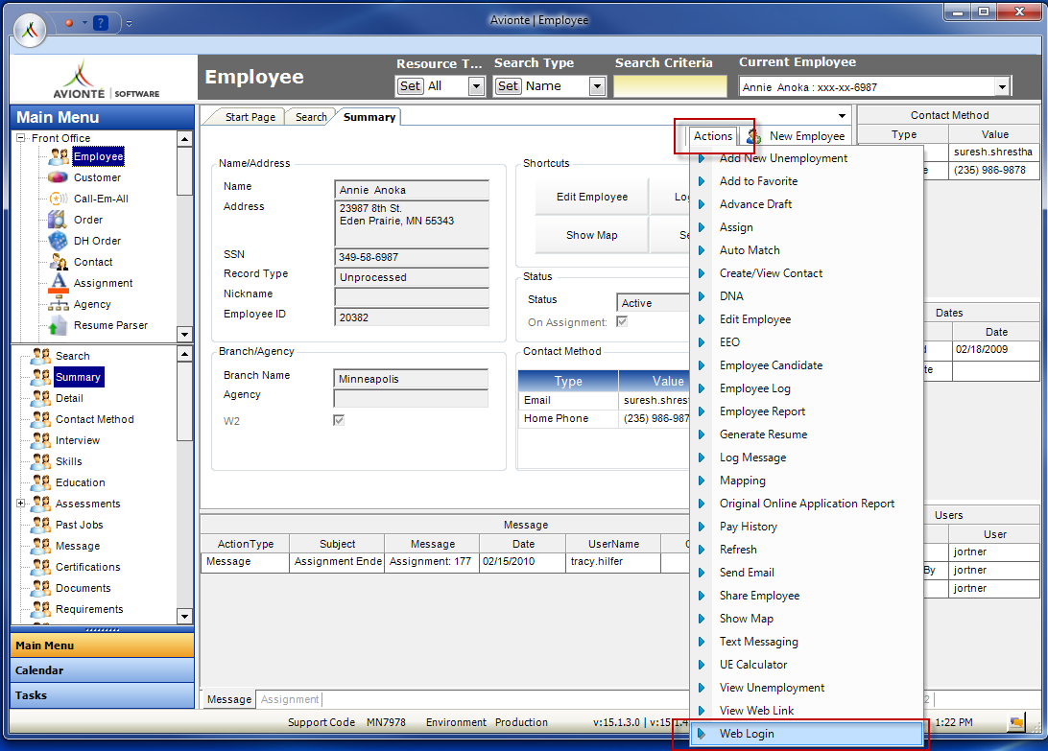Toggle the W2 checkbox
Screen dimensions: 1048x751
click(339, 420)
